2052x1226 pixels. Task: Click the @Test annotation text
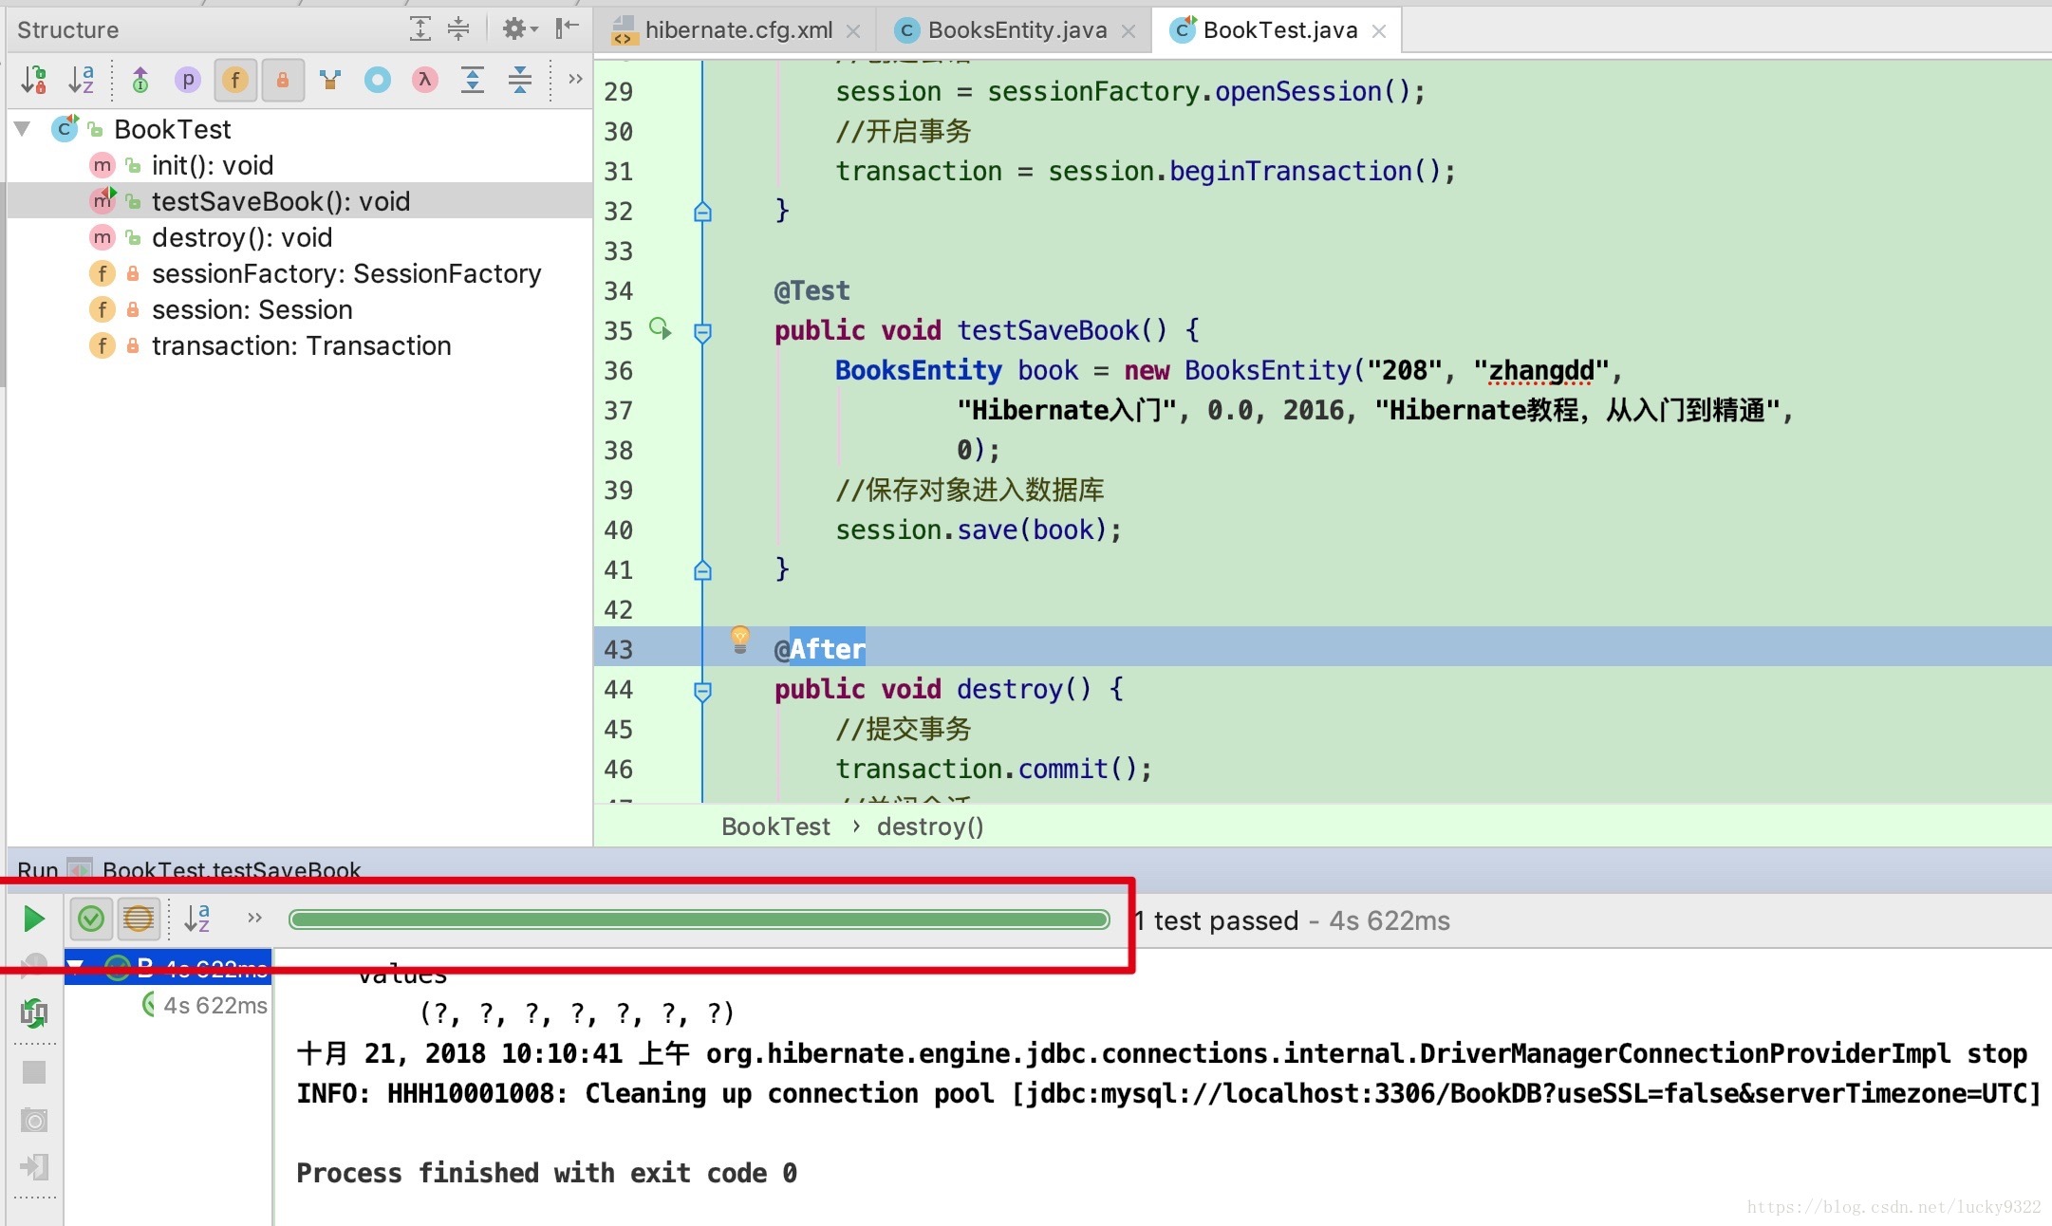pos(811,290)
